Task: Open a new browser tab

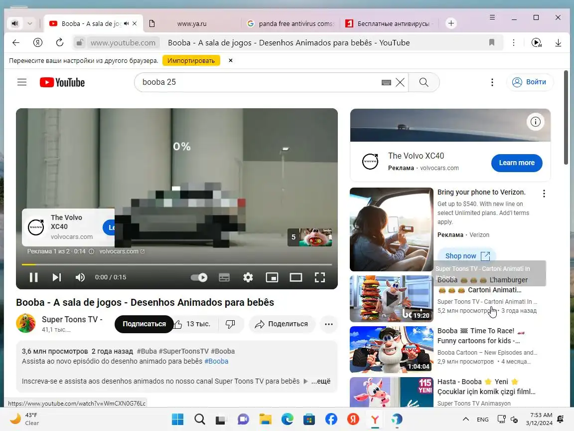Action: point(451,23)
